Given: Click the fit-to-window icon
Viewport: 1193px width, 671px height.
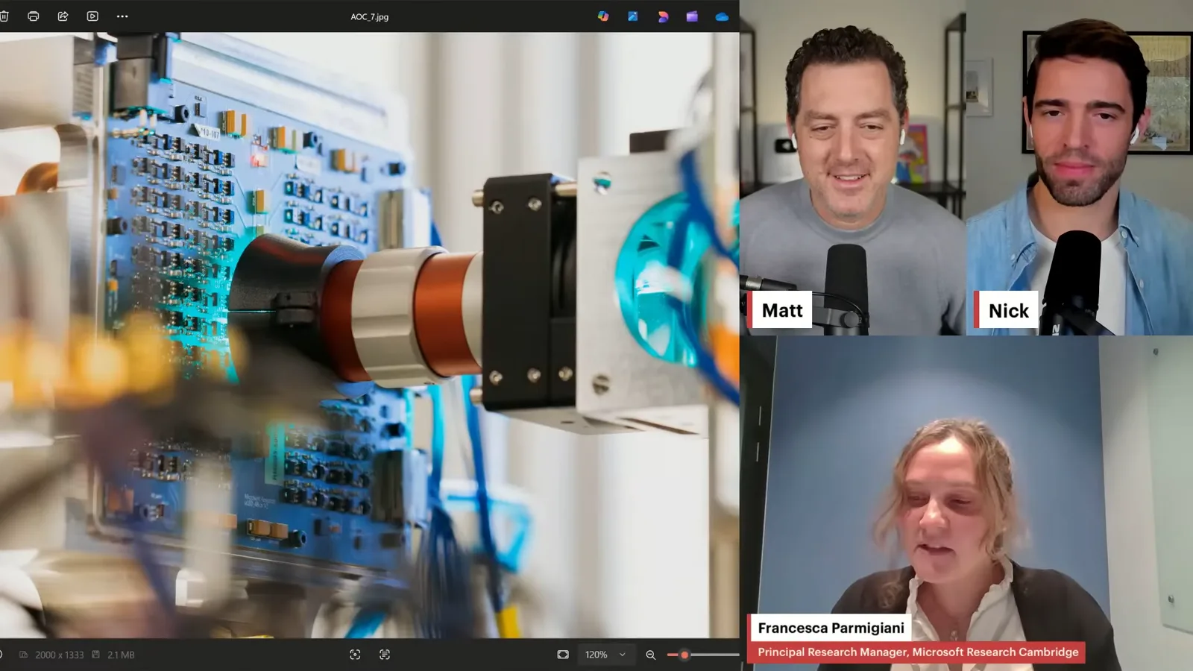Looking at the screenshot, I should coord(563,655).
